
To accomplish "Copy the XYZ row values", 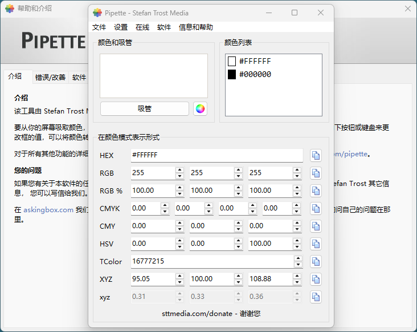I will tap(316, 280).
